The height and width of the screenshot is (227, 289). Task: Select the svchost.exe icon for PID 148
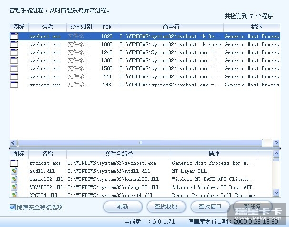[x=14, y=85]
